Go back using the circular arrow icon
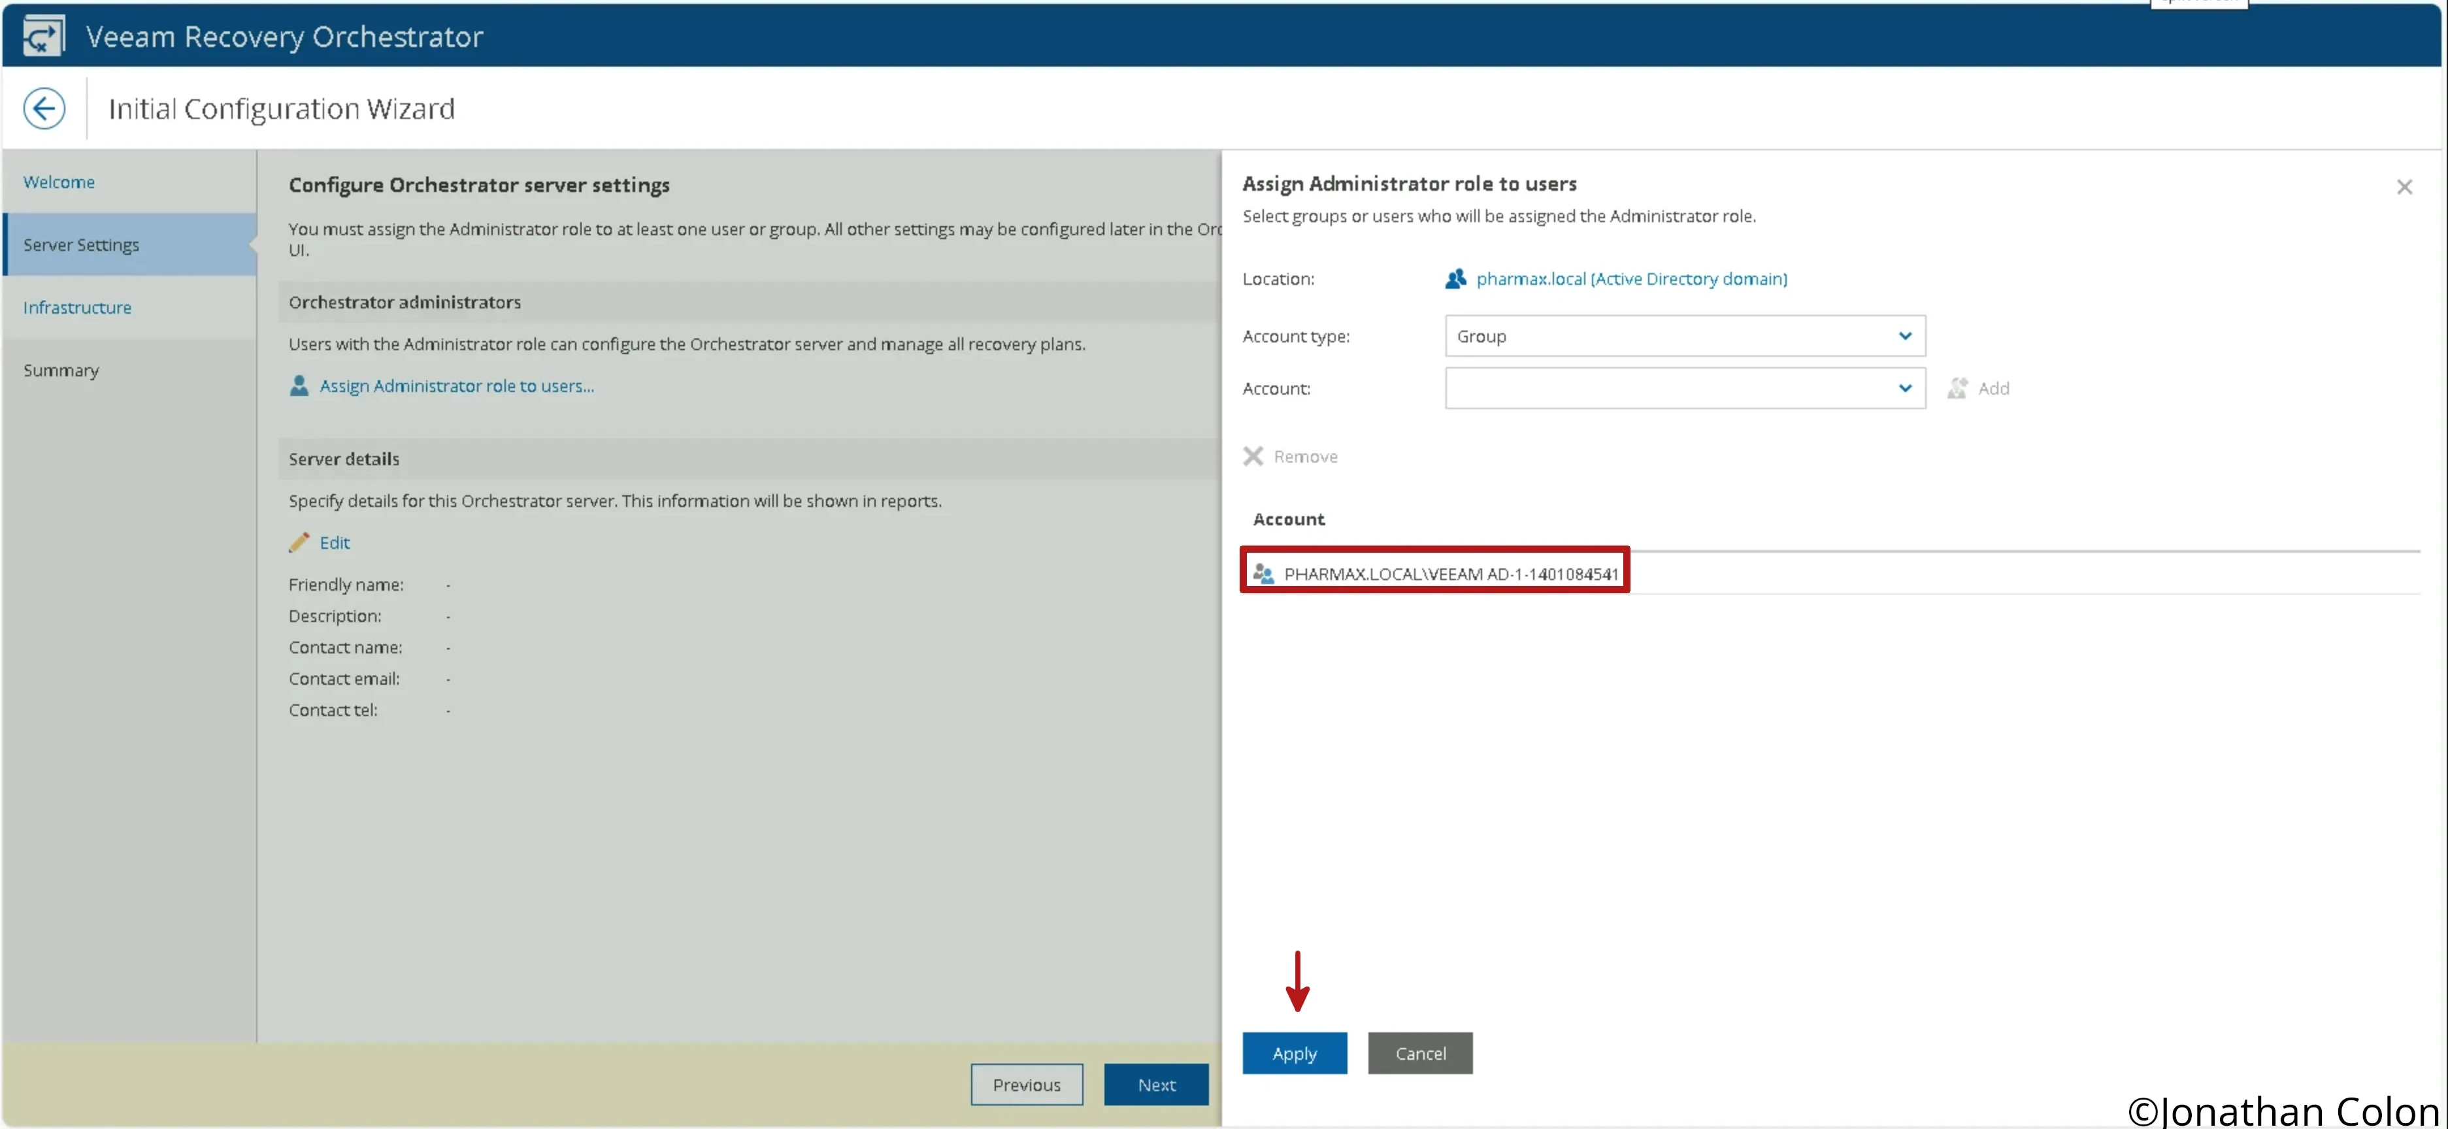2448x1129 pixels. (x=44, y=108)
